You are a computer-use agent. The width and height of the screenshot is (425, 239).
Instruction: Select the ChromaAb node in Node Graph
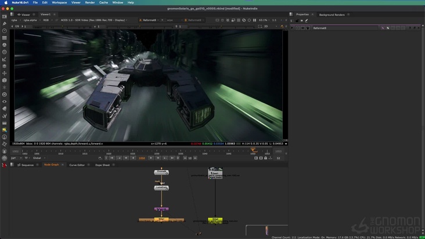(x=161, y=172)
